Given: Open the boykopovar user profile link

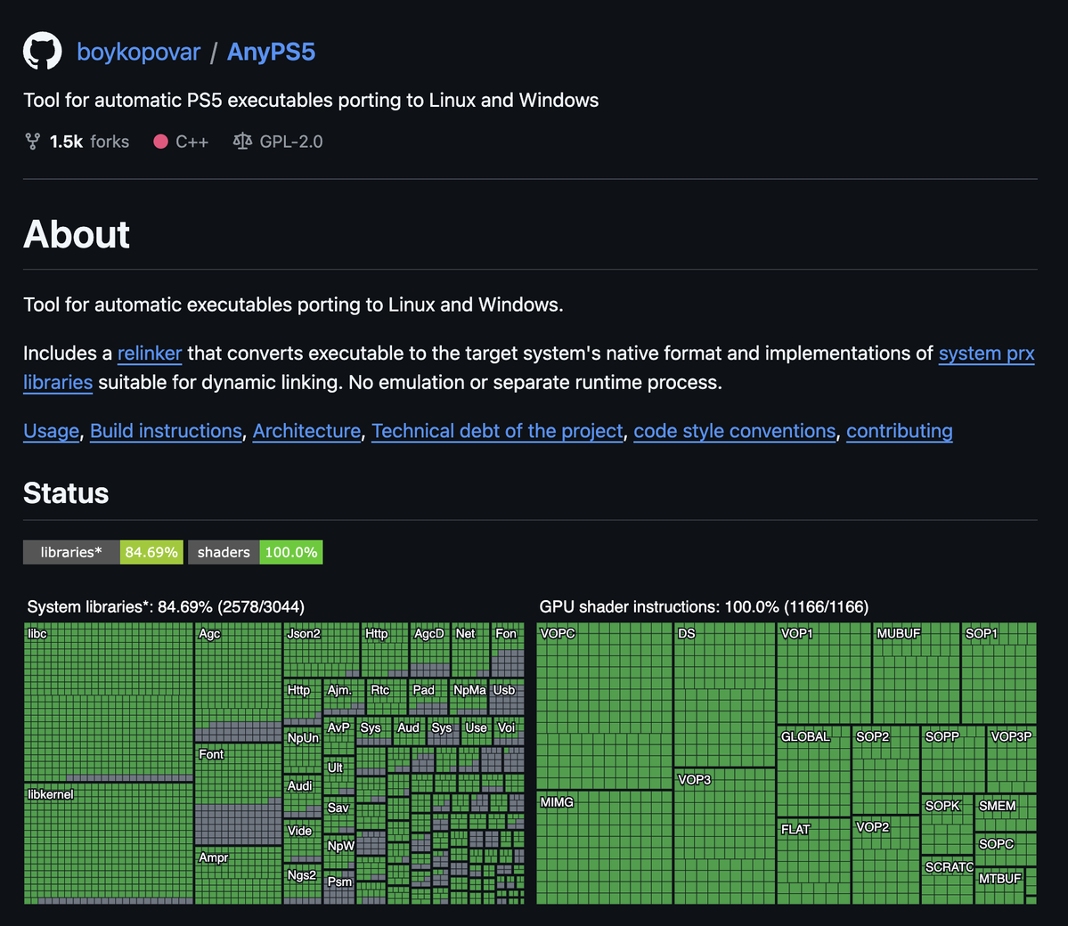Looking at the screenshot, I should [138, 52].
